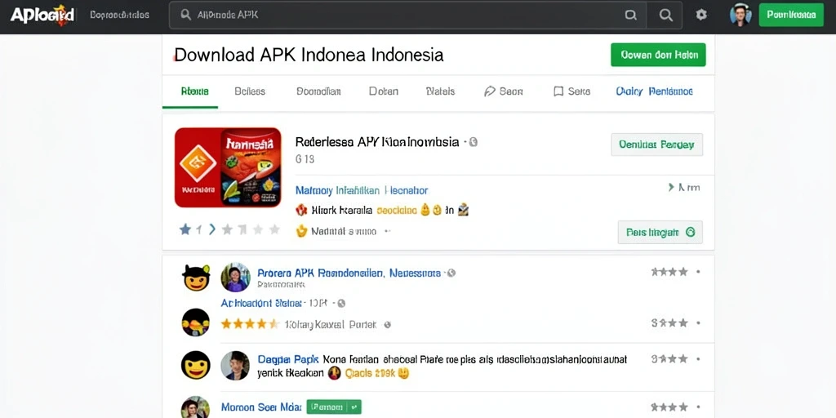Click the Seke tab with bookmark icon
This screenshot has height=418, width=836.
tap(572, 91)
